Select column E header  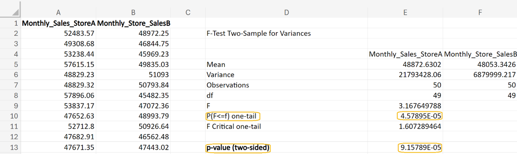(x=405, y=13)
